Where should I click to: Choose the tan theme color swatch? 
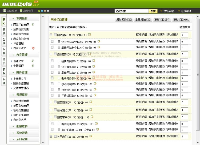[x=45, y=11]
